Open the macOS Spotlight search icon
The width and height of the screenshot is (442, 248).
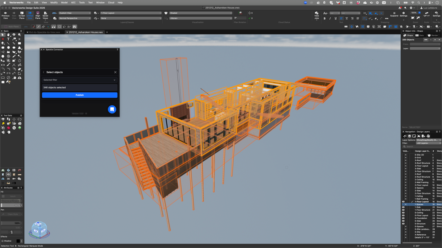419,3
